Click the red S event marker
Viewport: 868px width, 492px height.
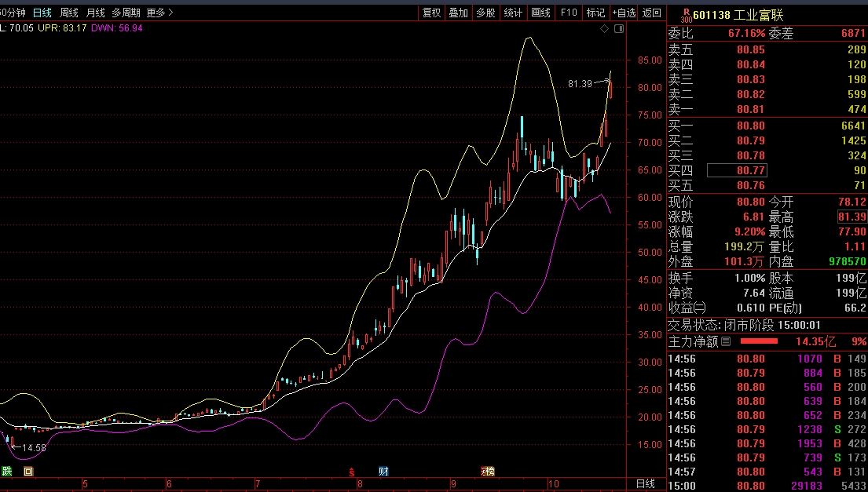351,472
